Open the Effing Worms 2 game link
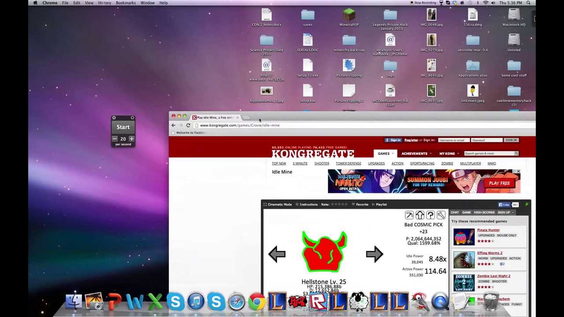This screenshot has height=317, width=564. (490, 253)
